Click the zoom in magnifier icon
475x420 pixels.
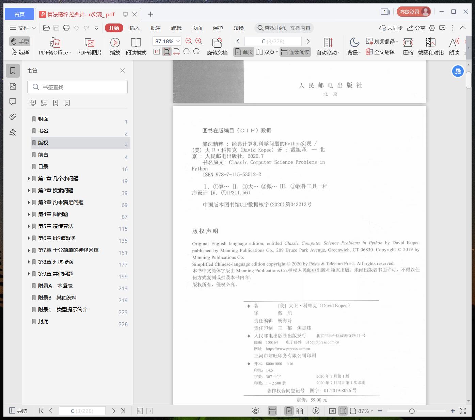point(199,41)
